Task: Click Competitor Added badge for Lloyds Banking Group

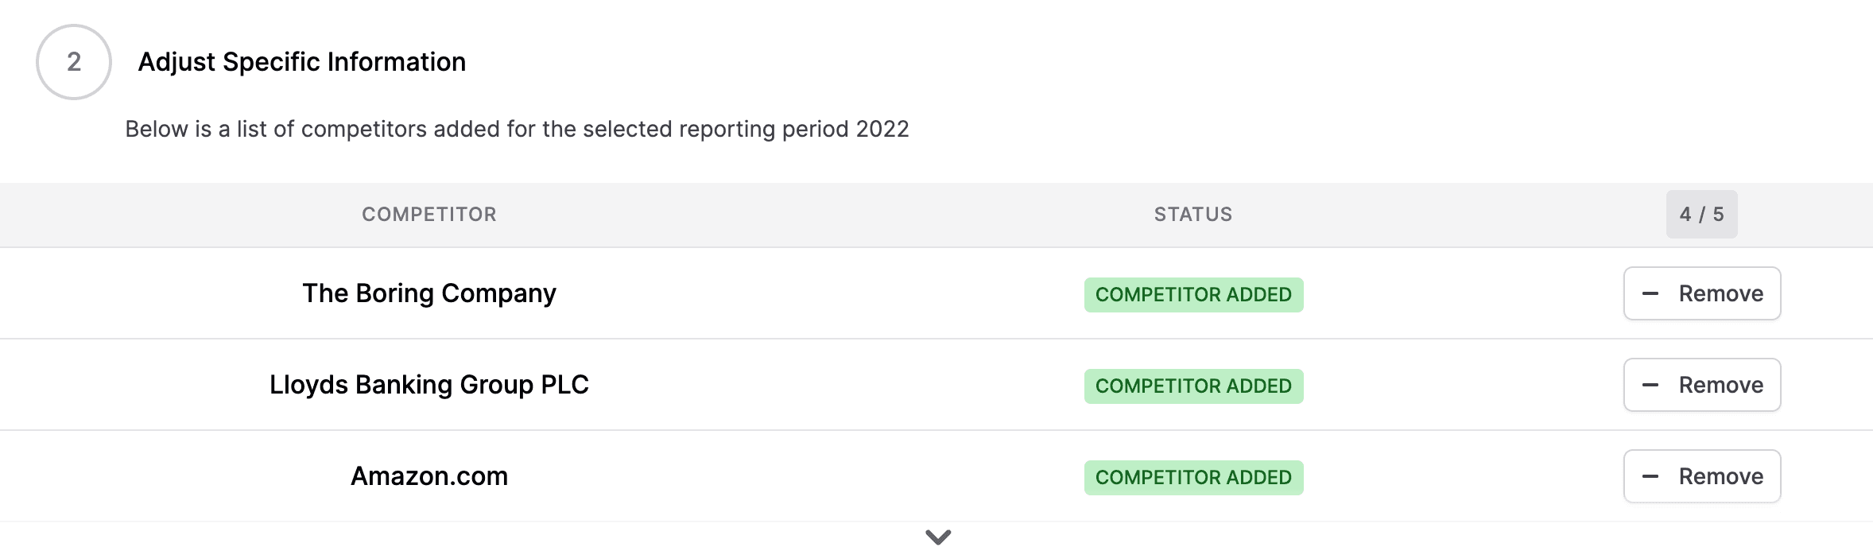Action: 1193,386
